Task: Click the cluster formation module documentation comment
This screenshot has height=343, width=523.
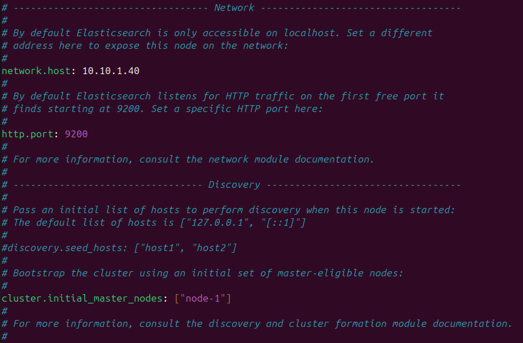Action: coord(263,323)
